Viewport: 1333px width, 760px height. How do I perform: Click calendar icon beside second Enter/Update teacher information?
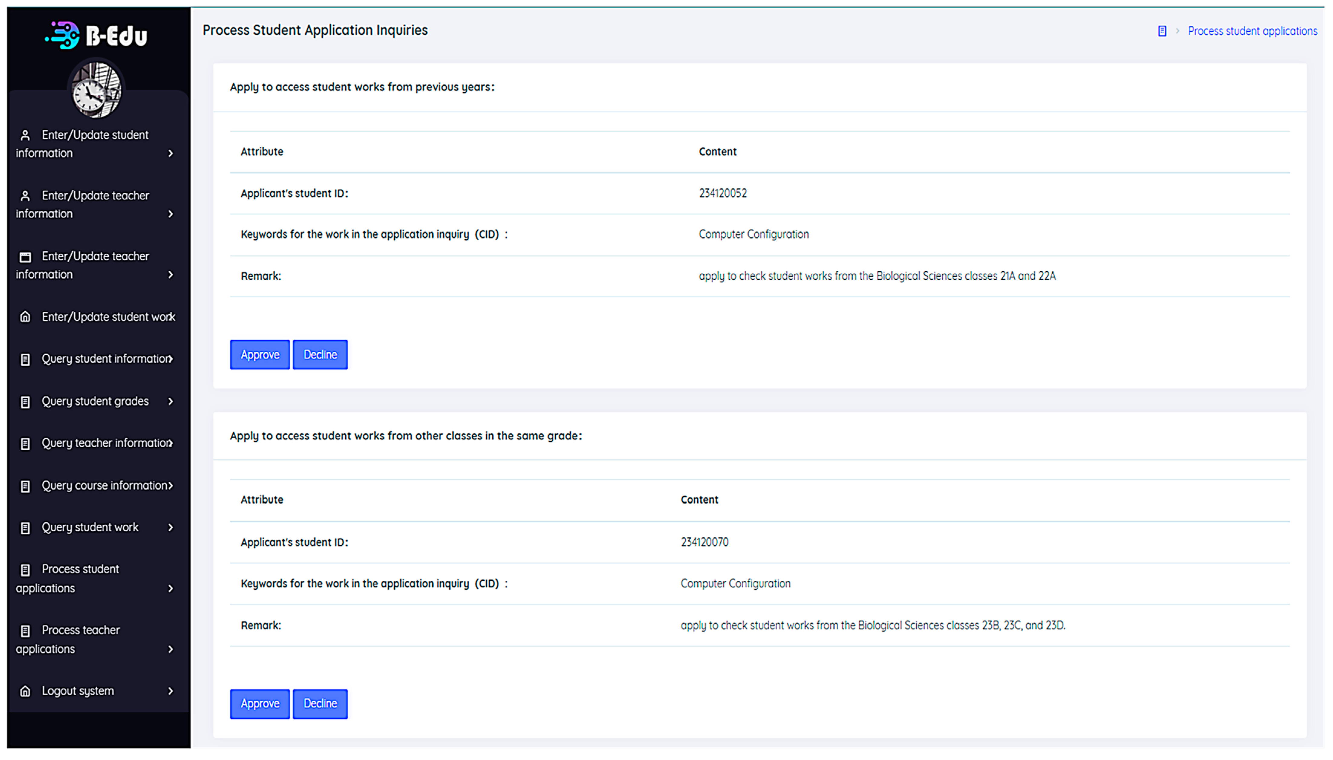25,257
